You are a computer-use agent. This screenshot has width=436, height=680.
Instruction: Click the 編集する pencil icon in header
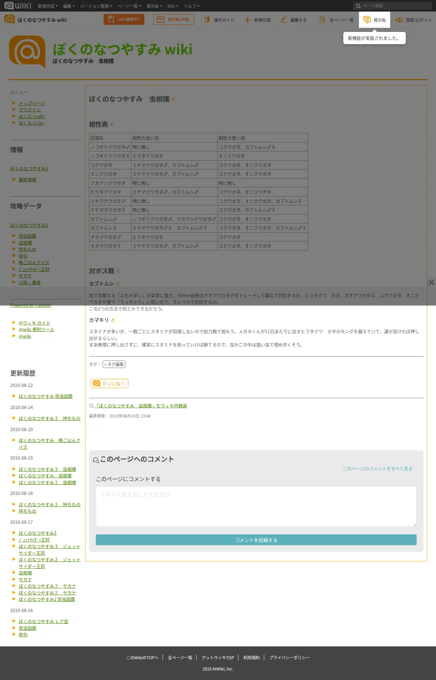[284, 20]
